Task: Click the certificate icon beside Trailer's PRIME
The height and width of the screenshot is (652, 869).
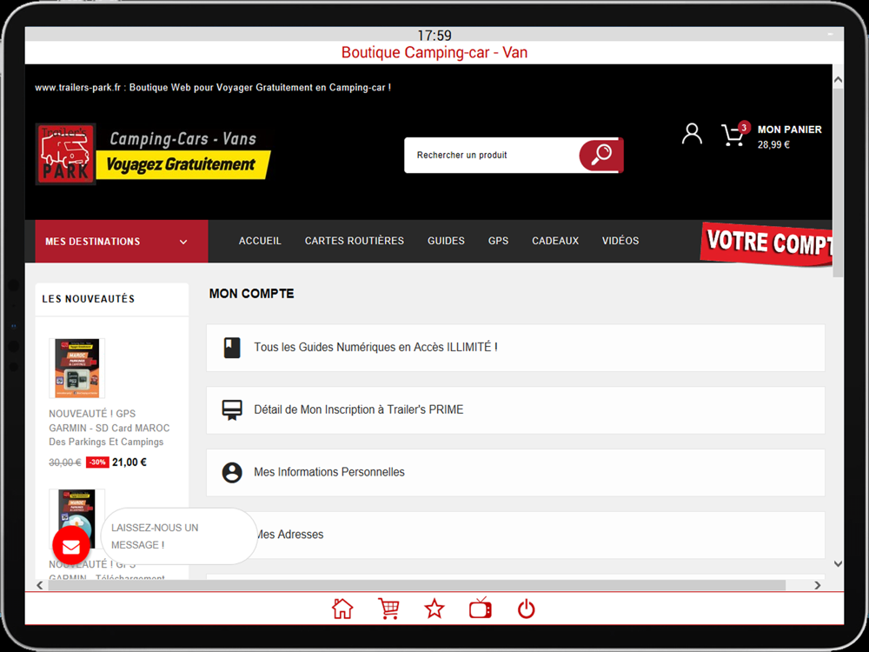Action: tap(232, 410)
